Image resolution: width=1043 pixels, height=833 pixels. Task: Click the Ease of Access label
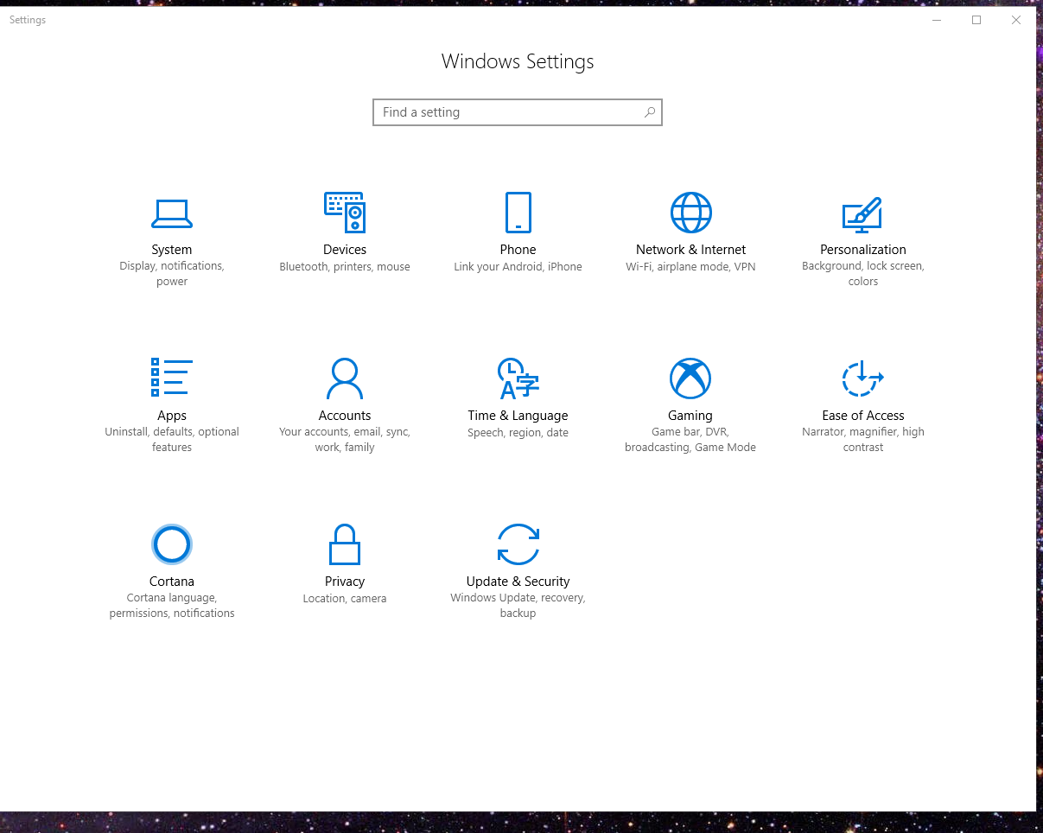pos(862,416)
